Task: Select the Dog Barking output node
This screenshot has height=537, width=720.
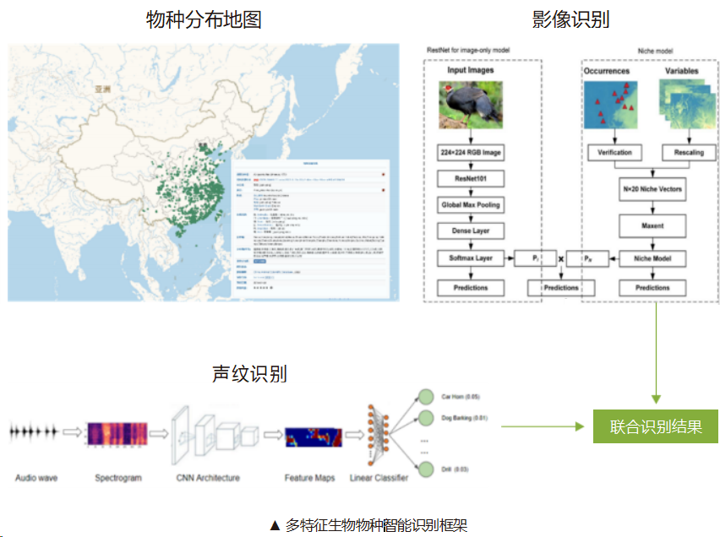Action: (x=427, y=418)
